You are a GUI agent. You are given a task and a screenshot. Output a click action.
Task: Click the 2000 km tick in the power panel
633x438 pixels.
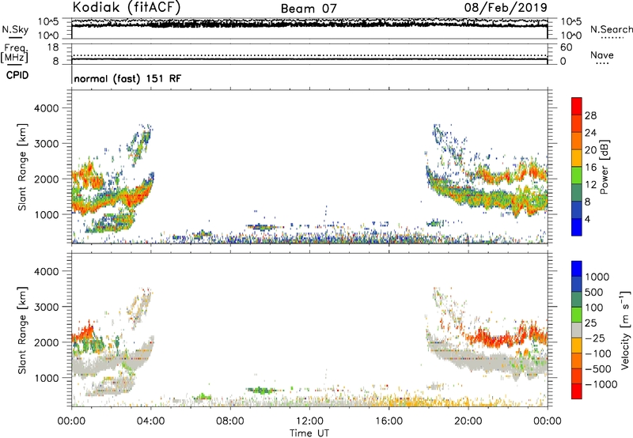point(47,179)
